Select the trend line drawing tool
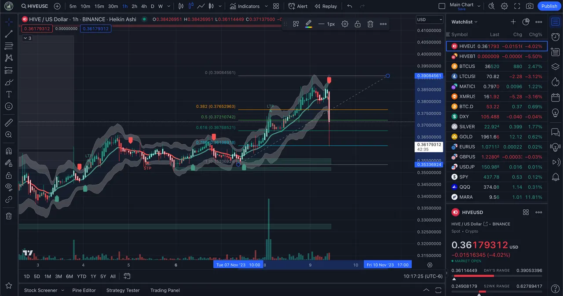Screen dimensions: 563x296 8,33
